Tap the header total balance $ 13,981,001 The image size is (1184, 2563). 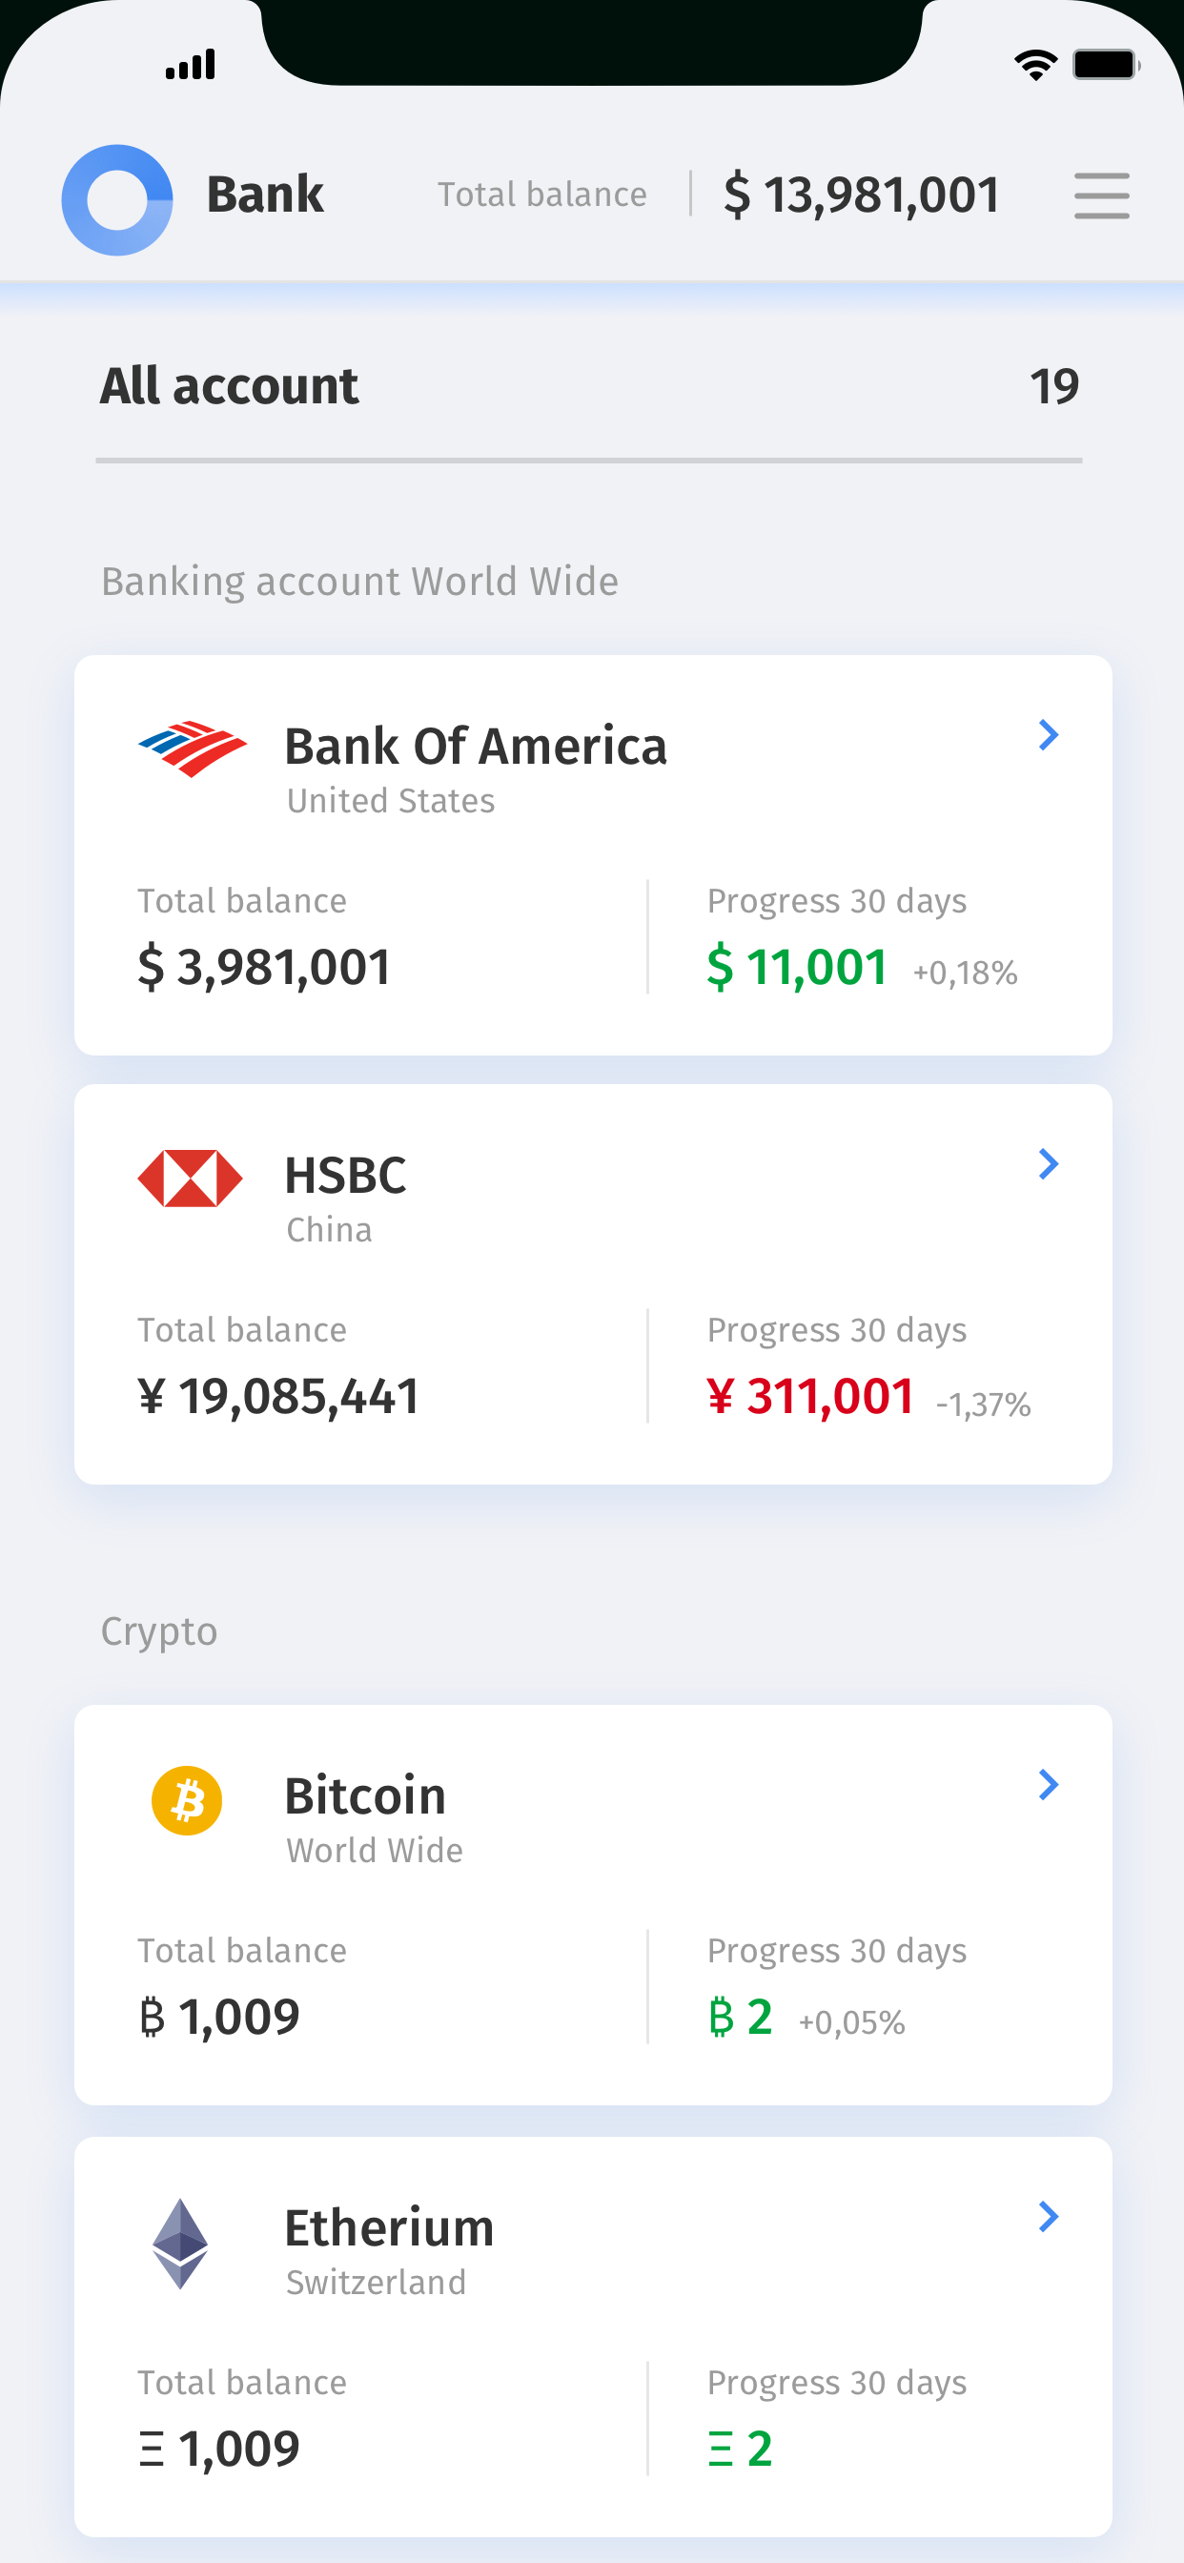pyautogui.click(x=862, y=195)
